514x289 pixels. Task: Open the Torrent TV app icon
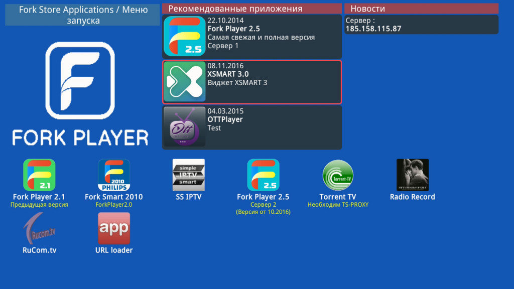(x=338, y=176)
